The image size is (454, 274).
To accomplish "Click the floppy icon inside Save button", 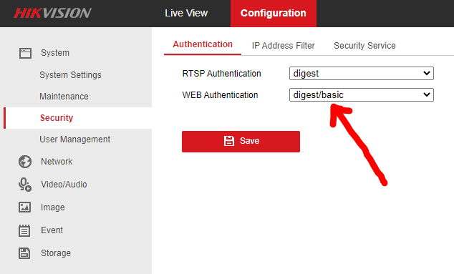I will click(x=228, y=141).
